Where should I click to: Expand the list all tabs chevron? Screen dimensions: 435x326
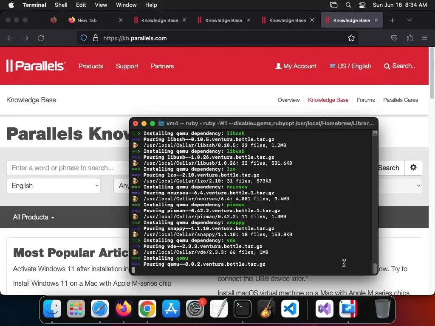(x=409, y=20)
